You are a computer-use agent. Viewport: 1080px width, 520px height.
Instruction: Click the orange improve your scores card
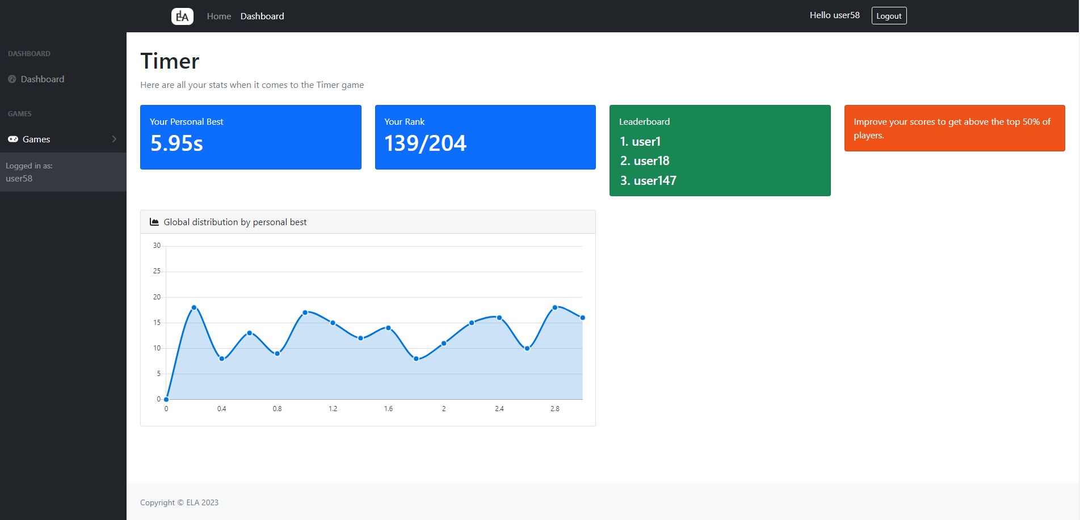coord(955,128)
